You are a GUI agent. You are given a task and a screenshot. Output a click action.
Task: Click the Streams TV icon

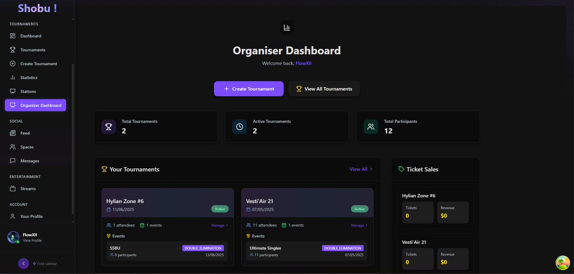click(x=13, y=188)
